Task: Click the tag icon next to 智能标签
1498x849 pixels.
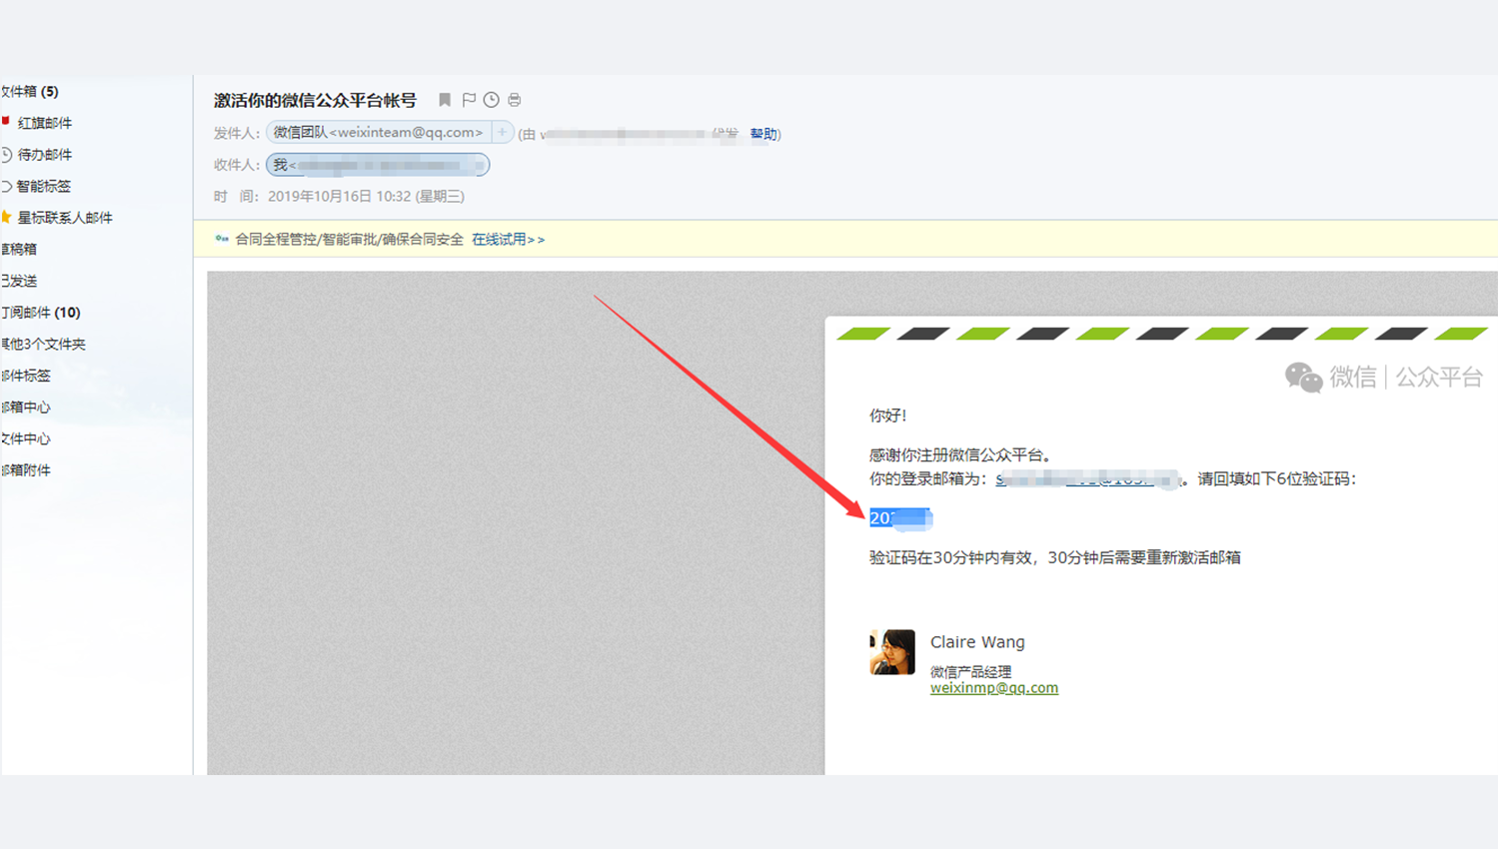Action: pos(6,186)
